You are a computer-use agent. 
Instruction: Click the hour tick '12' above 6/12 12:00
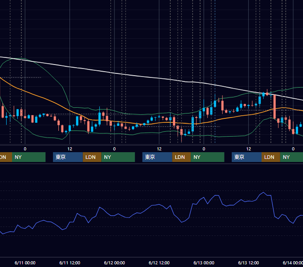[159, 149]
